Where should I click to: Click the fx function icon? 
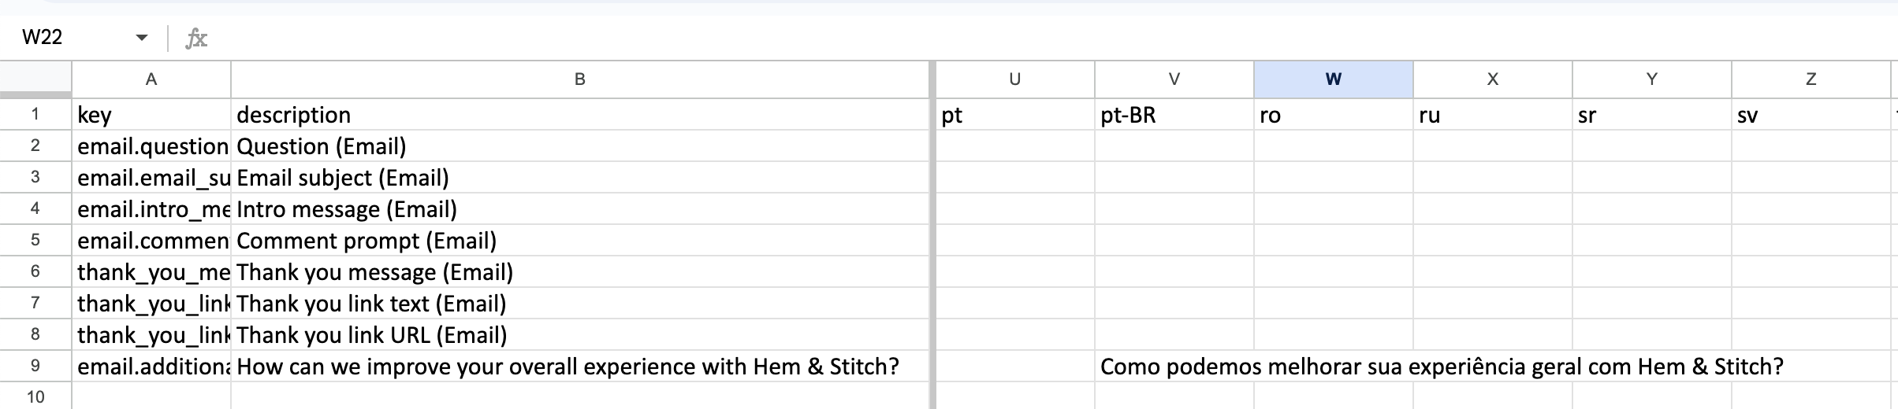(196, 38)
